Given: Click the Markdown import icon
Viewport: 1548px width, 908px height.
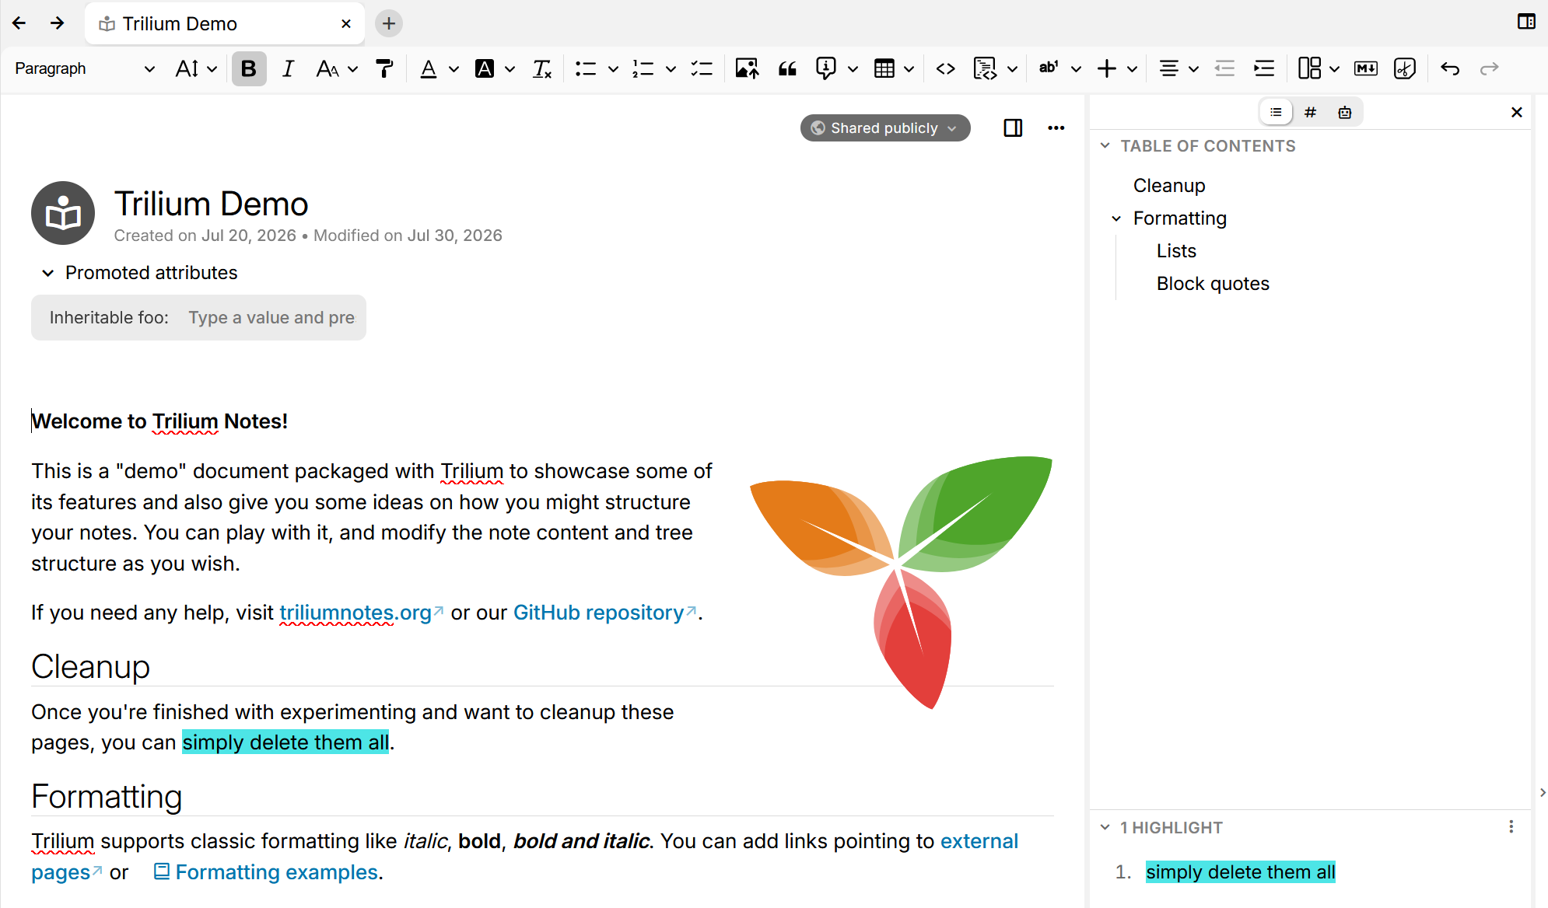Looking at the screenshot, I should coord(1366,68).
